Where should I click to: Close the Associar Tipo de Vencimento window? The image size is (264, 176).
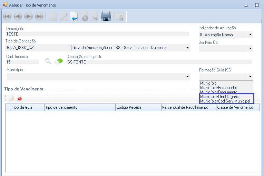pos(257,5)
